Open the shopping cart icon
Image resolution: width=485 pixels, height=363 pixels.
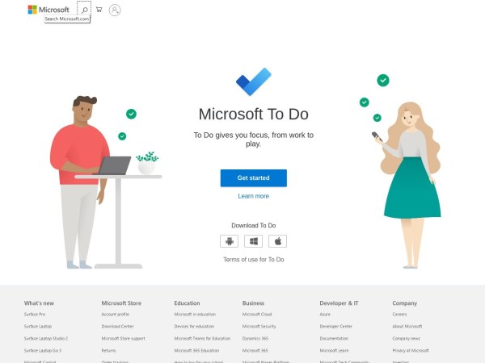point(99,10)
